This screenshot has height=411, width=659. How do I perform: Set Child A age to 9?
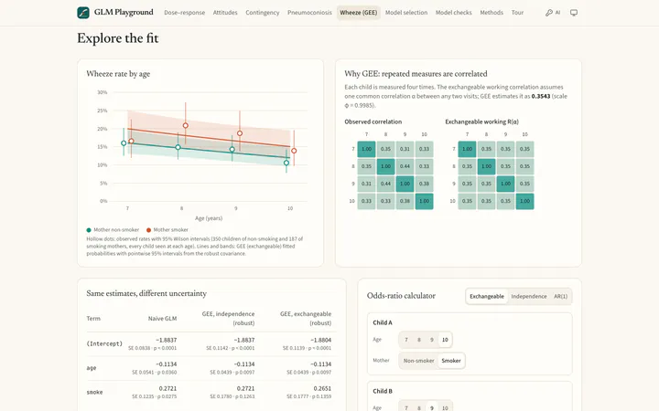pos(432,340)
